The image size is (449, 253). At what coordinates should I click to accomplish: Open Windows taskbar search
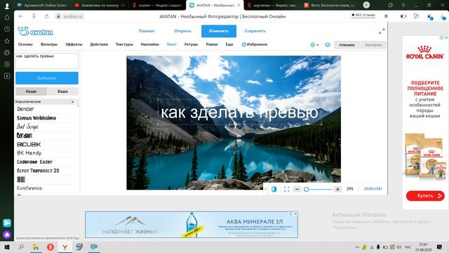click(21, 247)
